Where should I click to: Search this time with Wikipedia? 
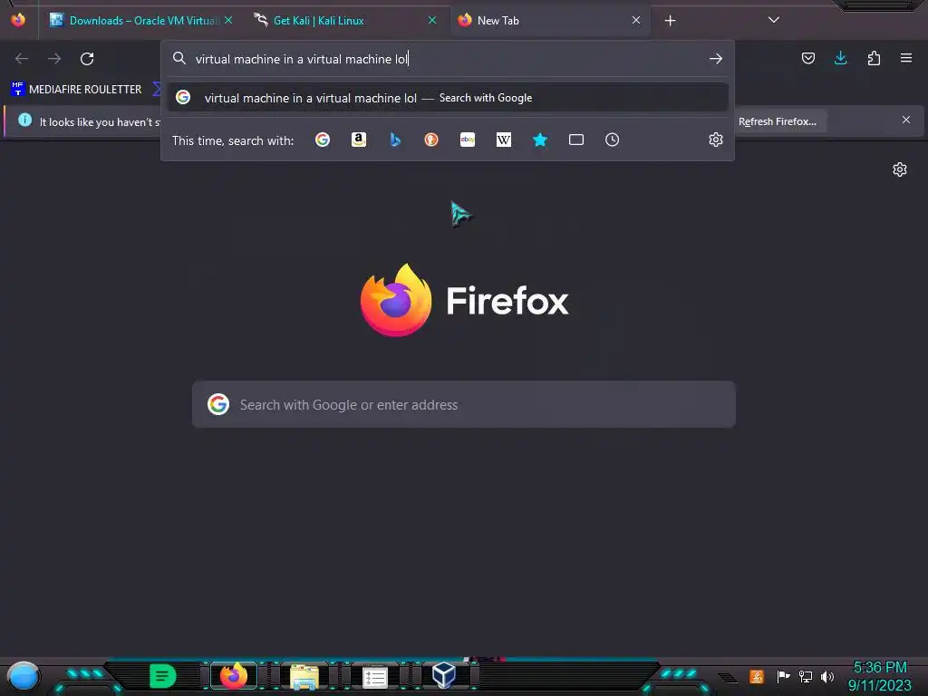pyautogui.click(x=504, y=140)
